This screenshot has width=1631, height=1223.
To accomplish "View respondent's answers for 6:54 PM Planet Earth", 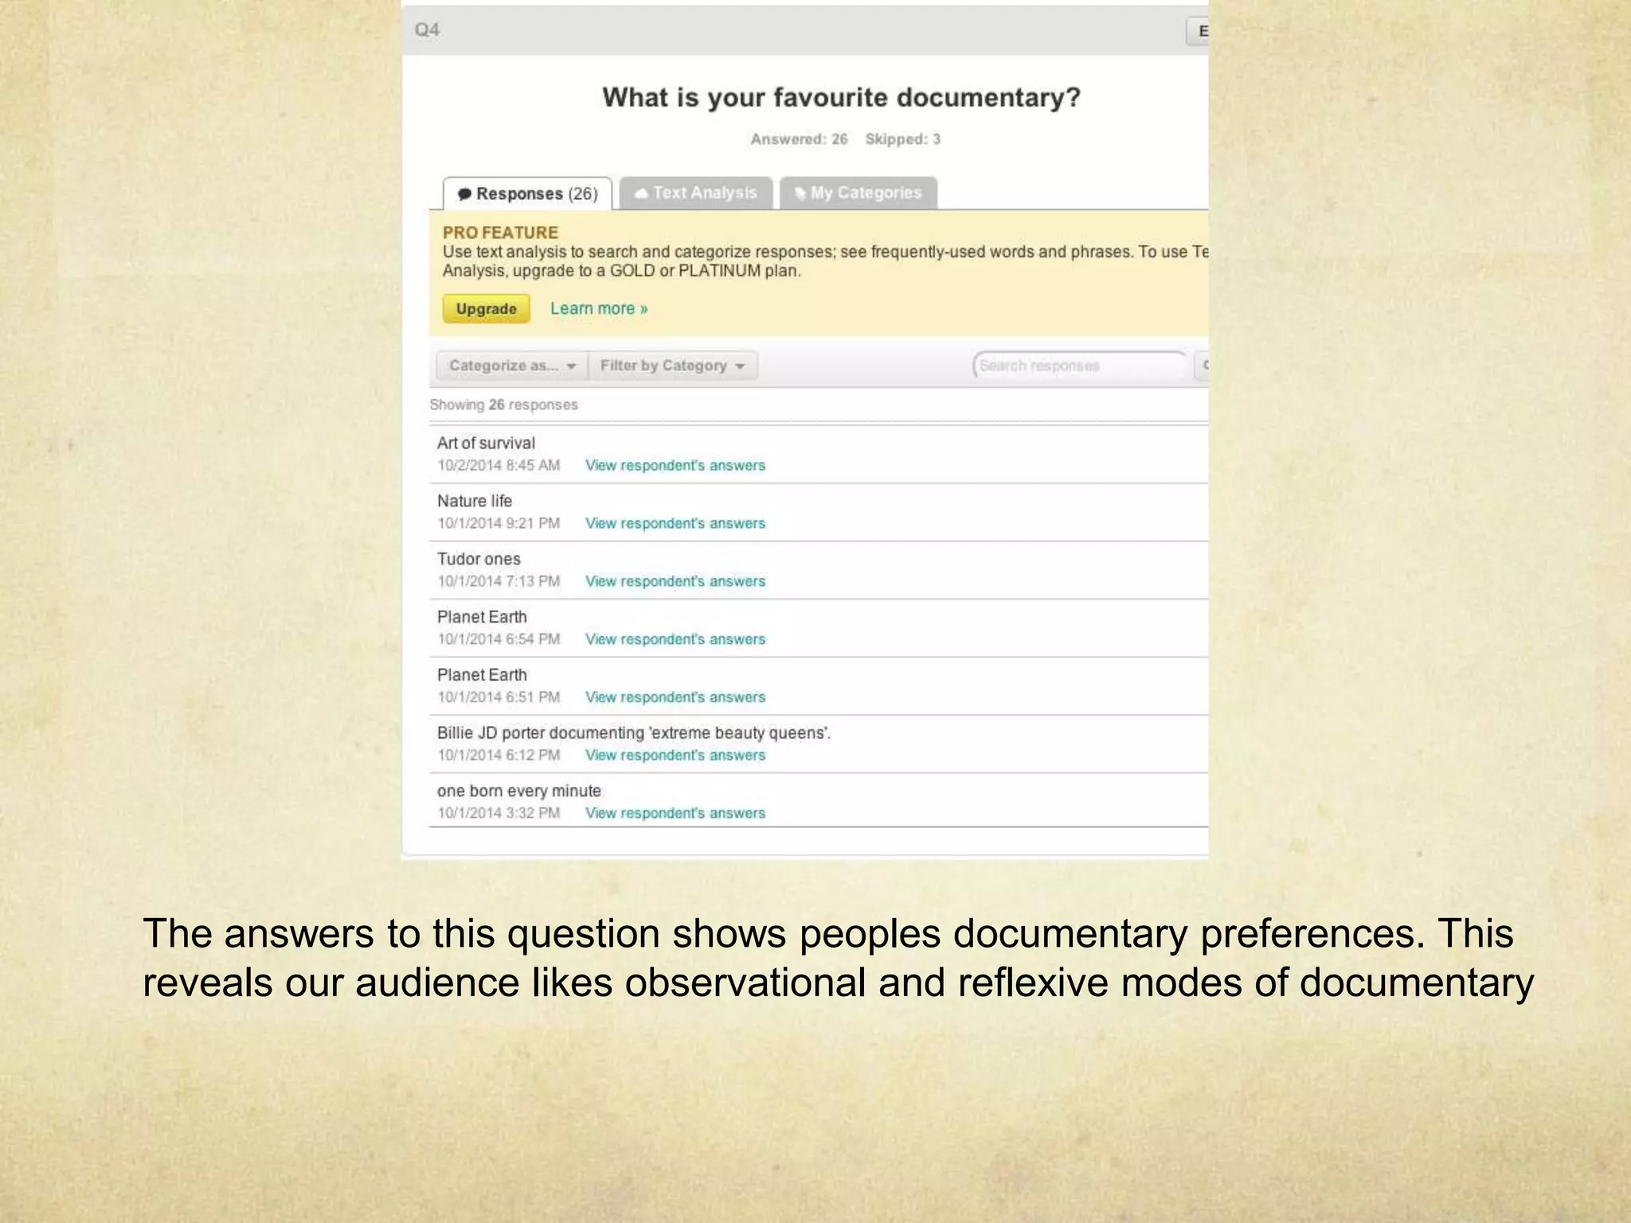I will click(x=675, y=639).
